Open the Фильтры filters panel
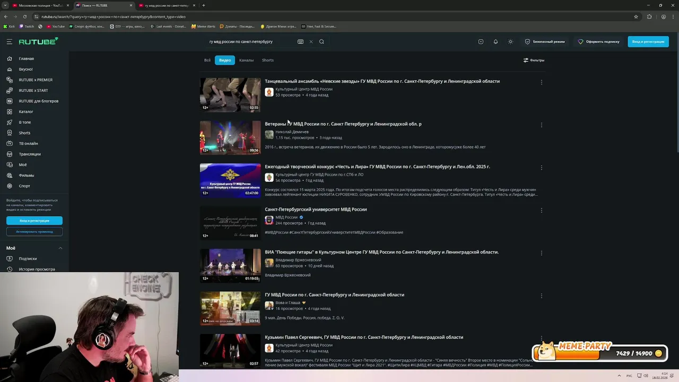 click(x=534, y=60)
